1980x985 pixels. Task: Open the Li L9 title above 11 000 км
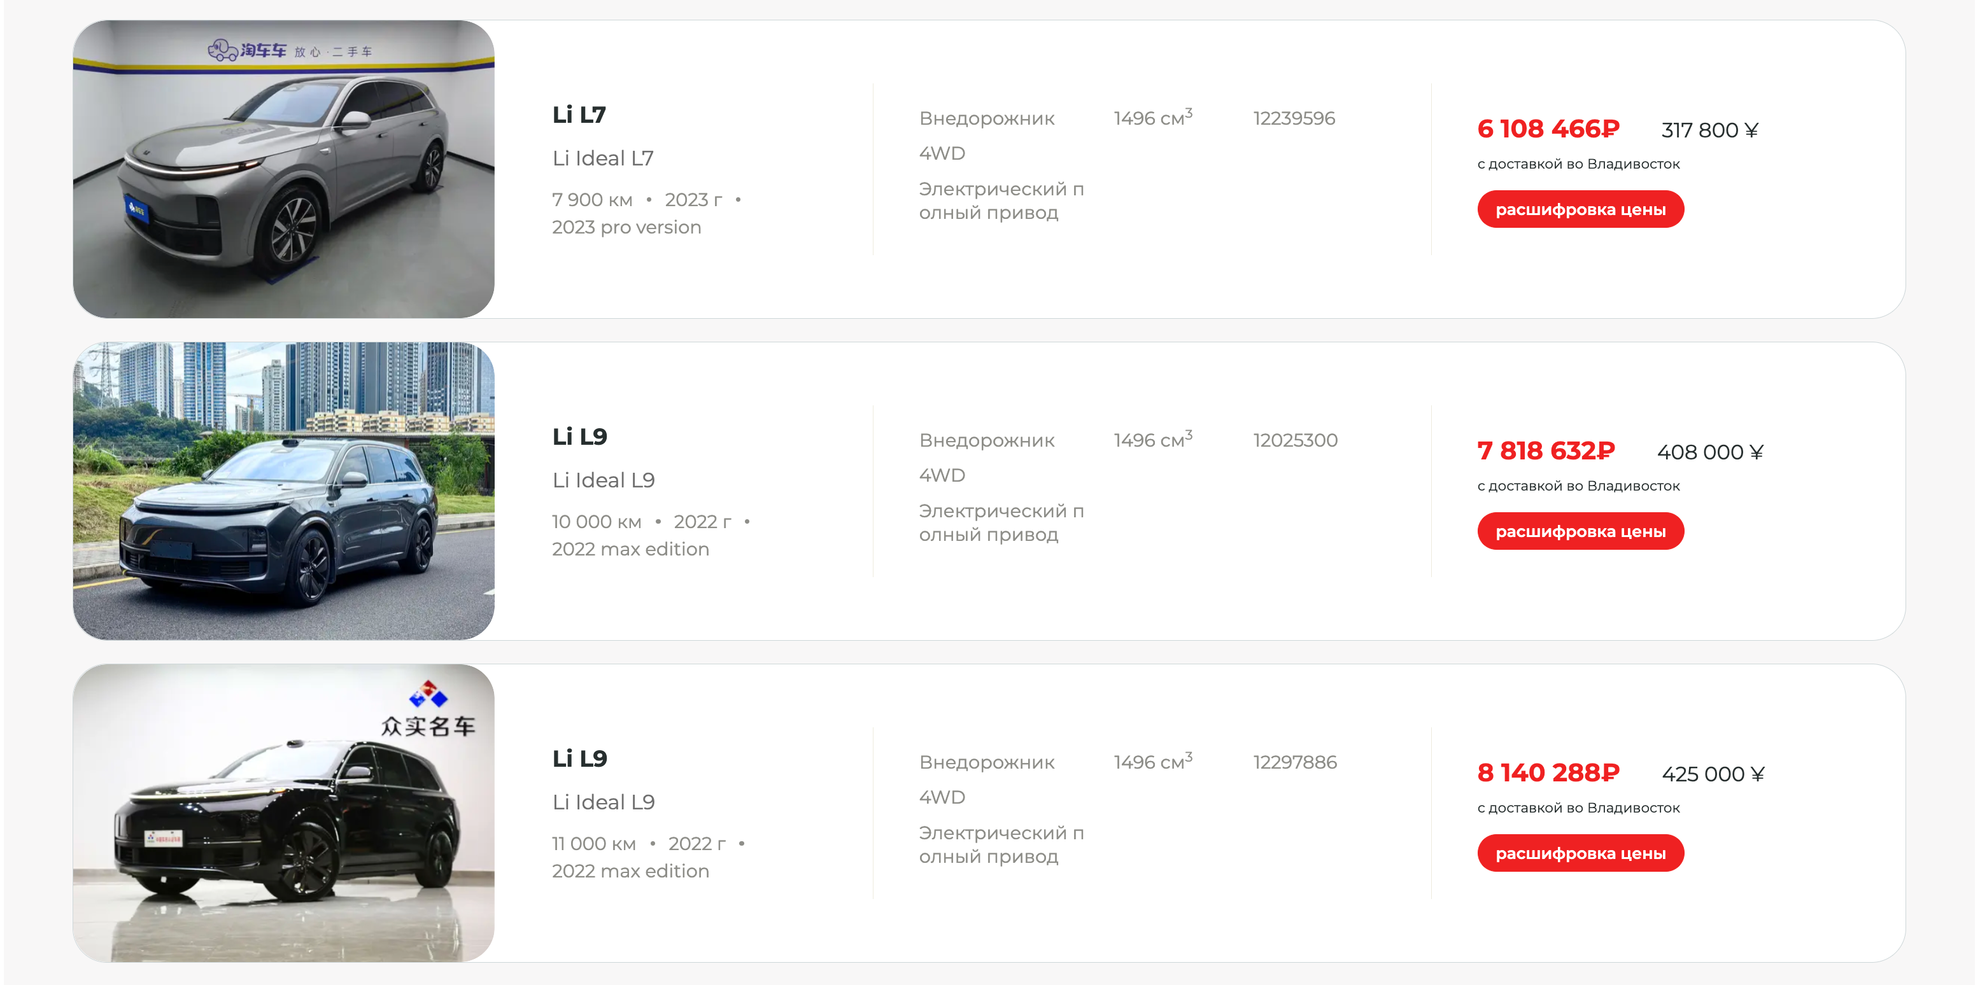tap(579, 759)
